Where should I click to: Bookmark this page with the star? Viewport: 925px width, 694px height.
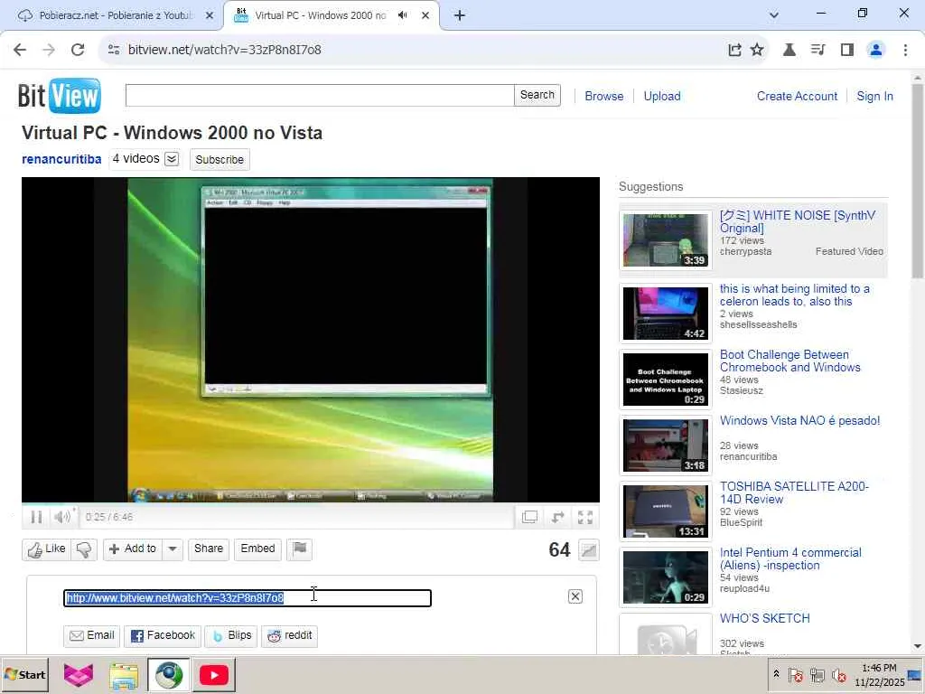point(757,50)
